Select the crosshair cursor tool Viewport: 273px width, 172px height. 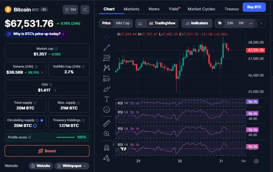point(107,37)
